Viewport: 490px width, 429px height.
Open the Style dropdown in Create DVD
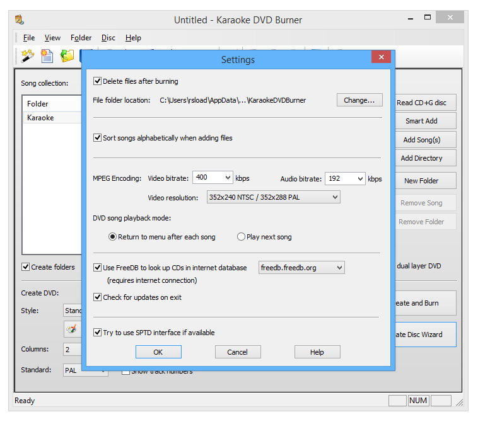[x=73, y=311]
